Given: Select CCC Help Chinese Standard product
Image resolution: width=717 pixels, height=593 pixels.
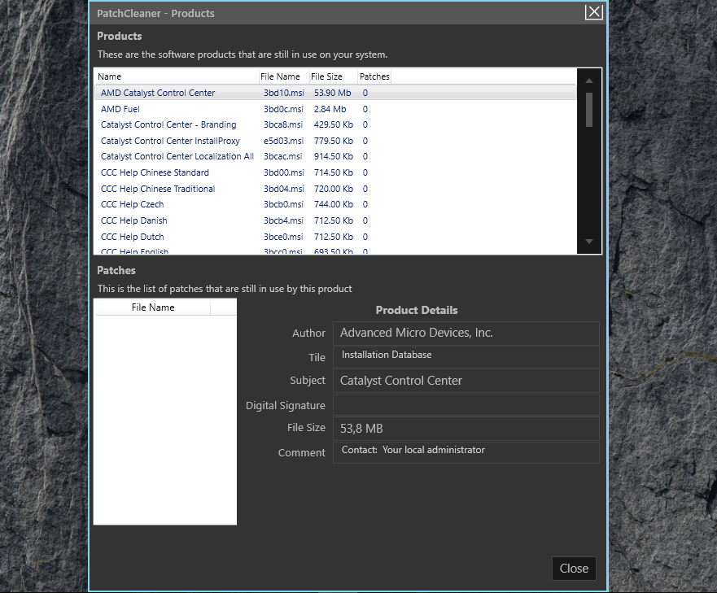Looking at the screenshot, I should (x=155, y=172).
